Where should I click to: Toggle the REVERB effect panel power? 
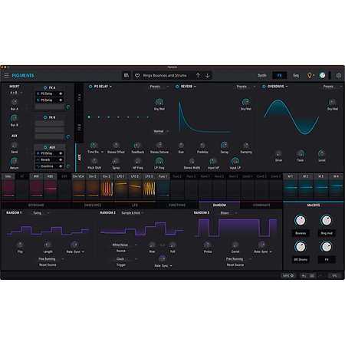pos(177,87)
